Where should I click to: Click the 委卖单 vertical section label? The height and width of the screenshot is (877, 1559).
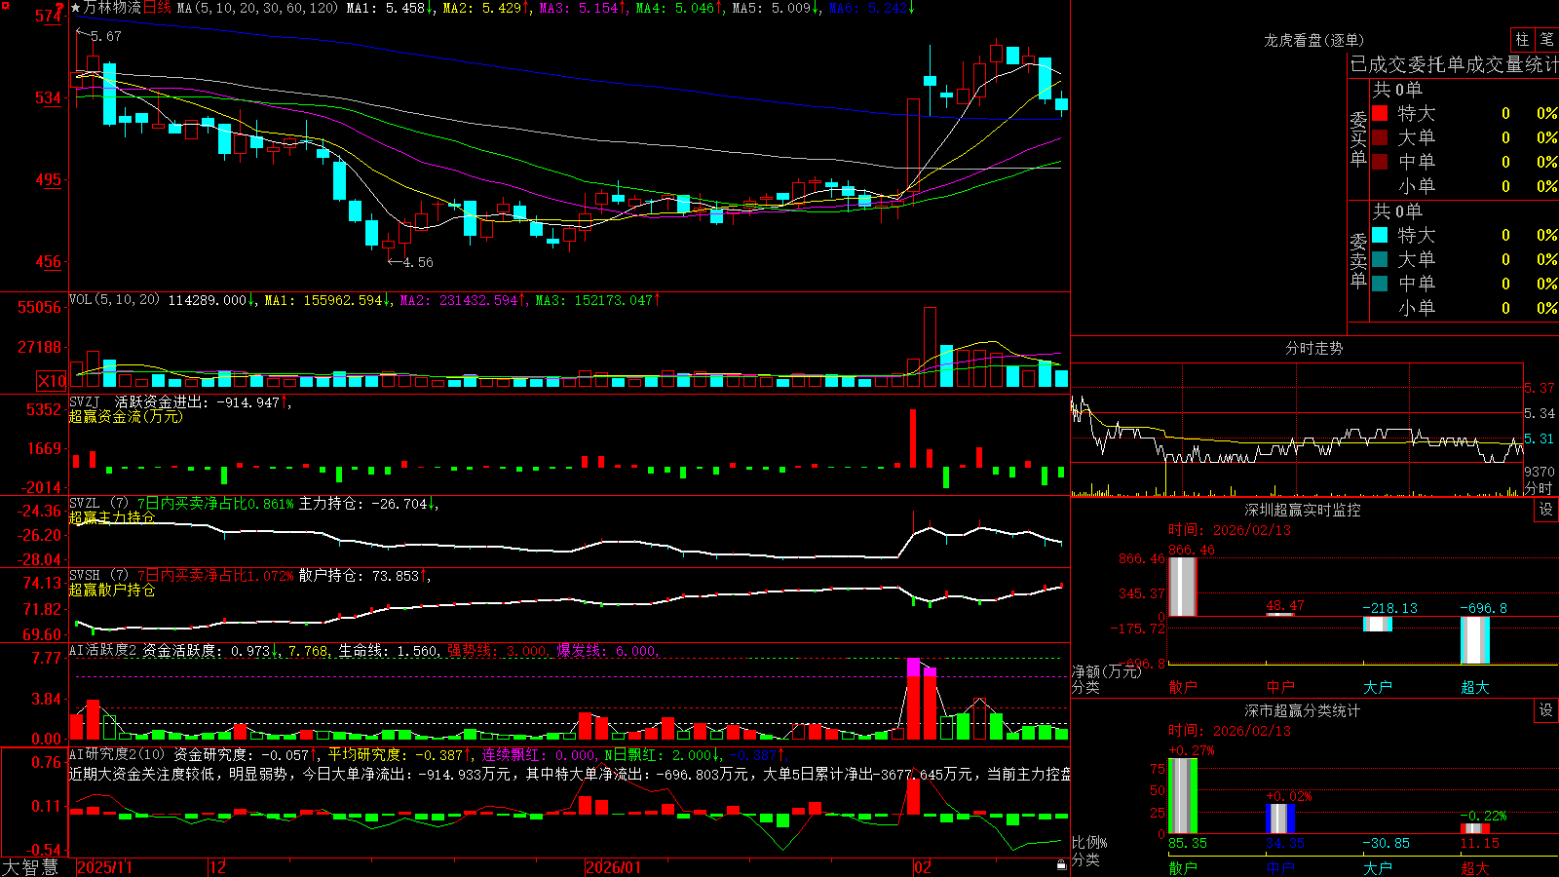point(1358,260)
